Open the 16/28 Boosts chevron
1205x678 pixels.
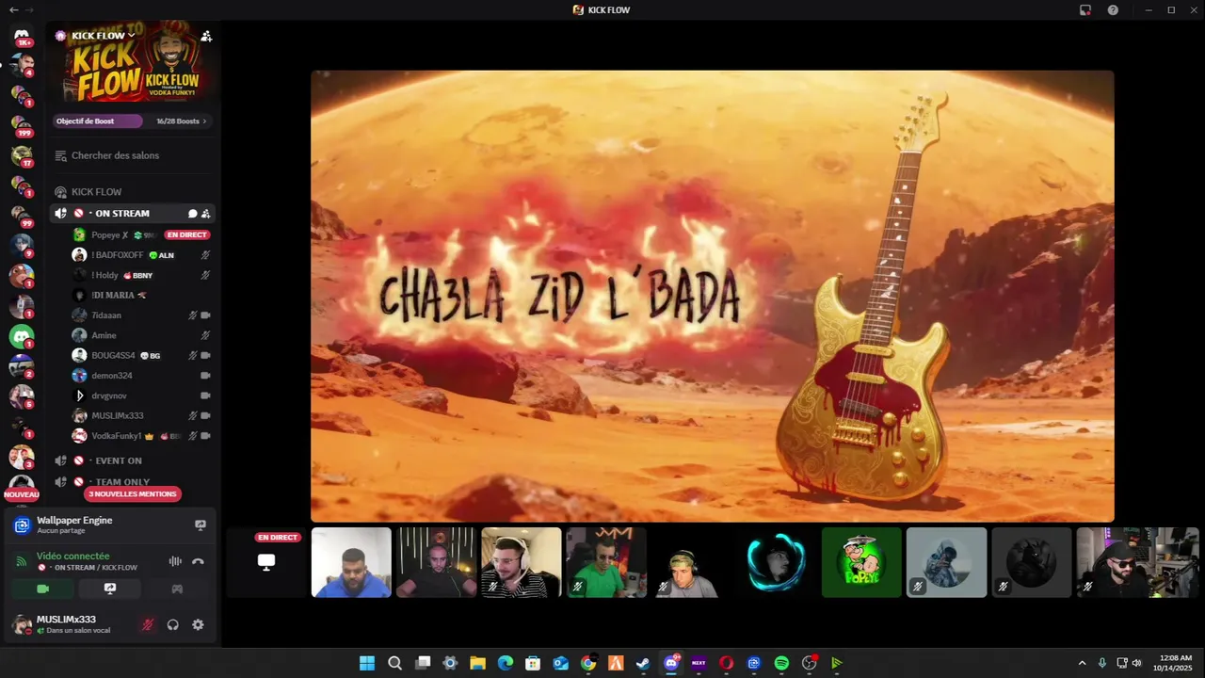click(204, 121)
